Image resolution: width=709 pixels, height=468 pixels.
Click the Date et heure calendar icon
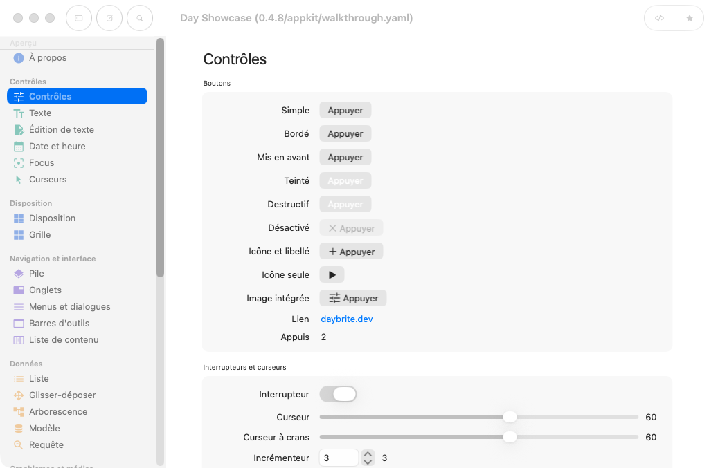click(x=19, y=147)
